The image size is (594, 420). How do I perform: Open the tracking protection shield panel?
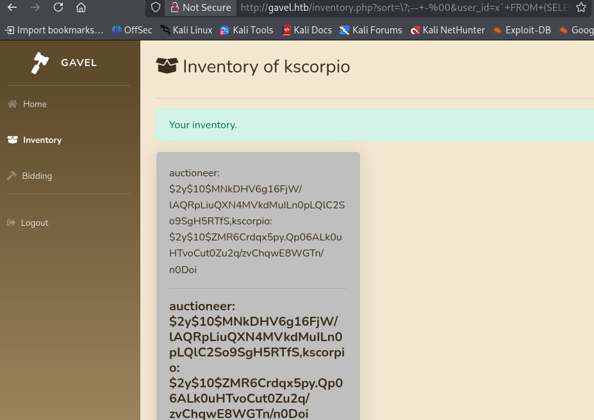click(155, 8)
